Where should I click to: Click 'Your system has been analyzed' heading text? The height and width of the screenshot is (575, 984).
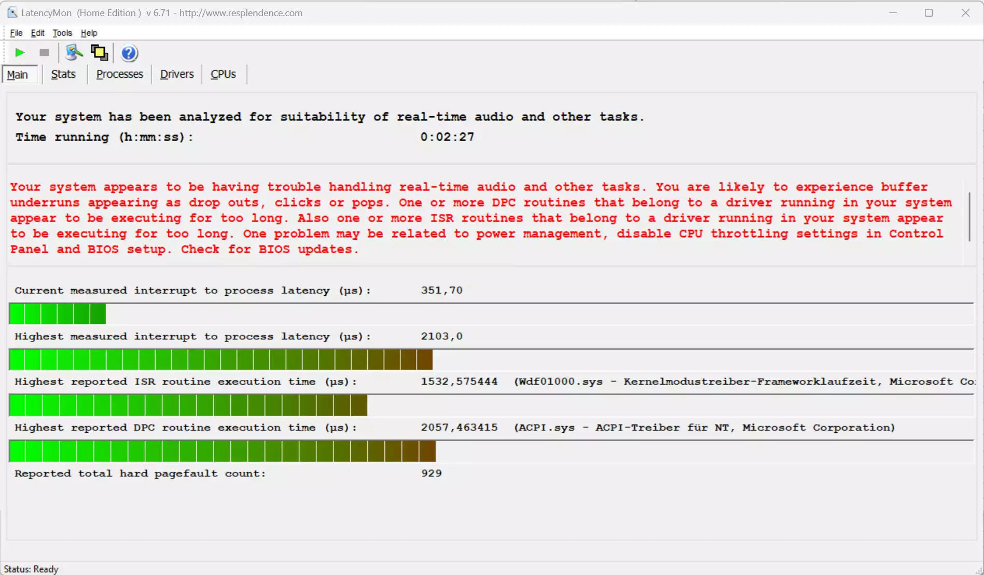tap(329, 117)
